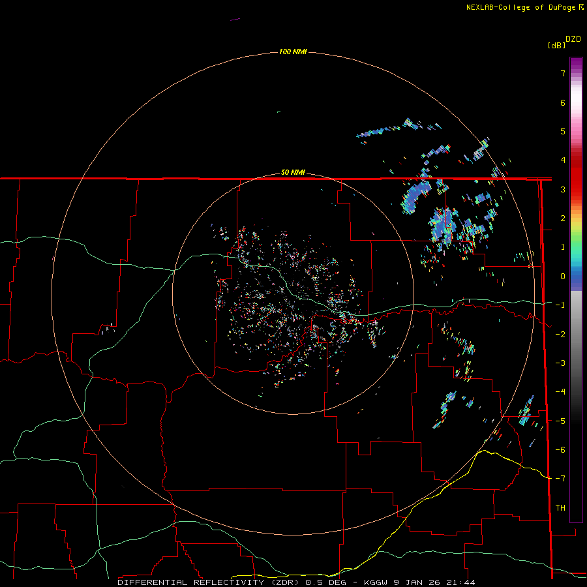
Task: Click the -2 value on color scale
Action: [560, 334]
